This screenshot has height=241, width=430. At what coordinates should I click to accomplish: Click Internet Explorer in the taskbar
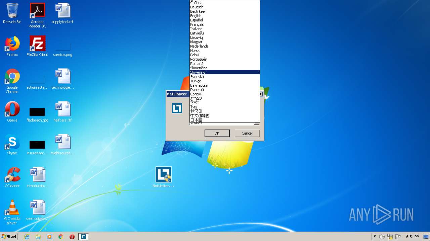(x=27, y=237)
